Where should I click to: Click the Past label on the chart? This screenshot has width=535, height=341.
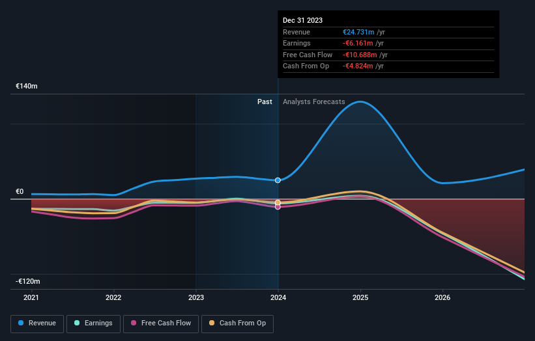coord(265,102)
